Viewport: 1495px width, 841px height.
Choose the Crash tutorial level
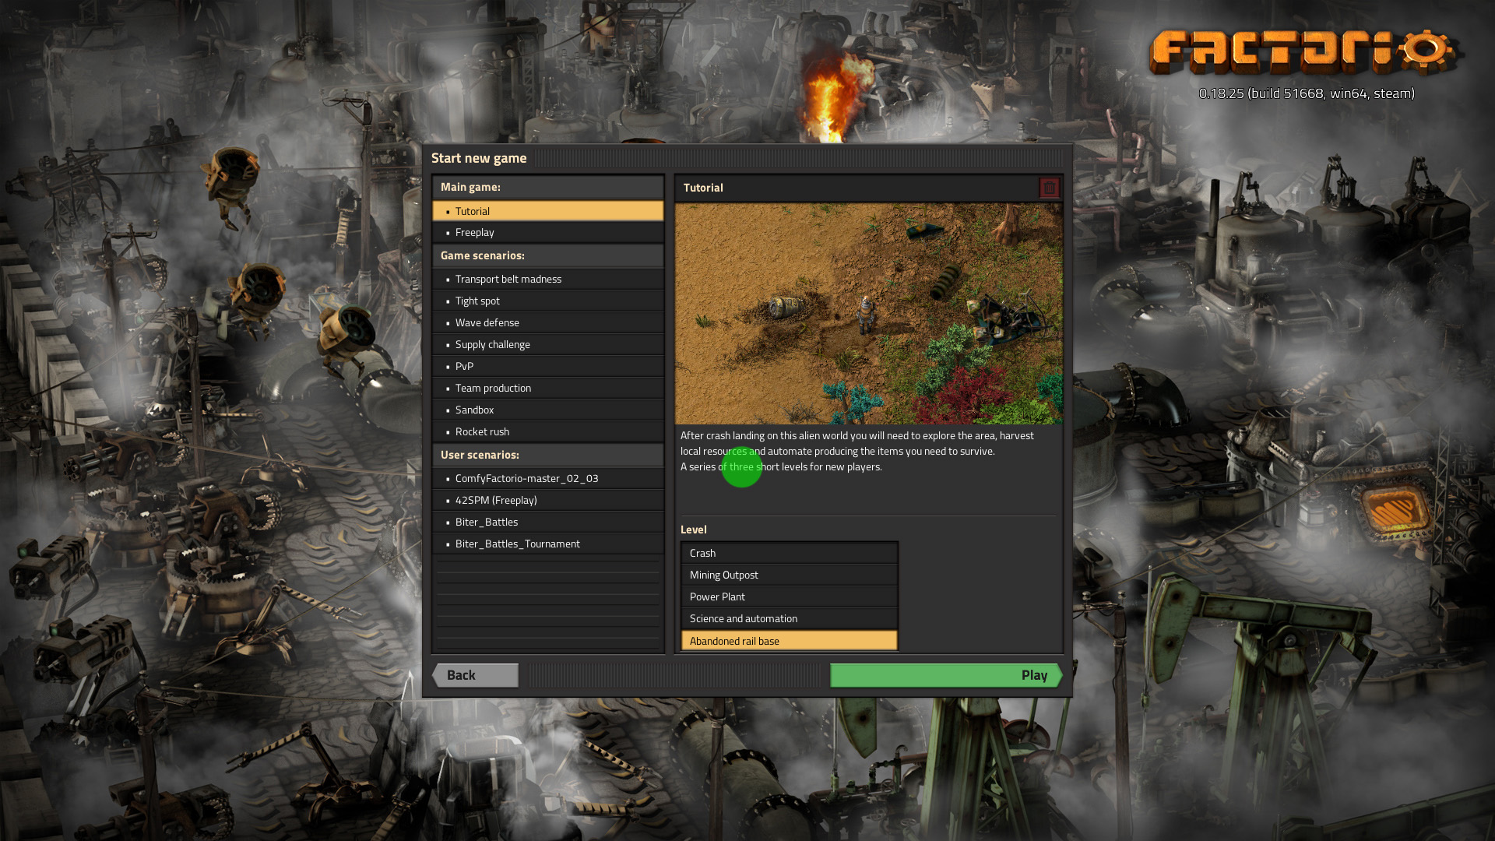click(790, 553)
